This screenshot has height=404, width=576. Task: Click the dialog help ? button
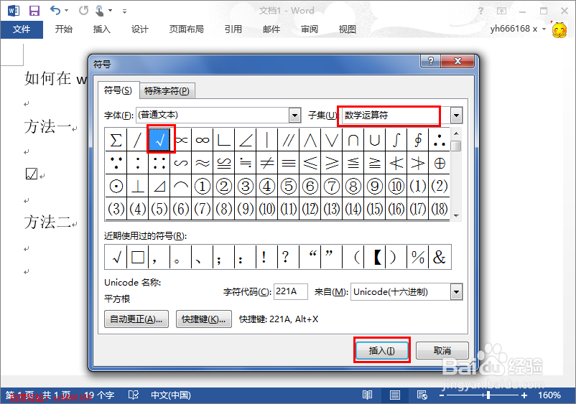430,61
